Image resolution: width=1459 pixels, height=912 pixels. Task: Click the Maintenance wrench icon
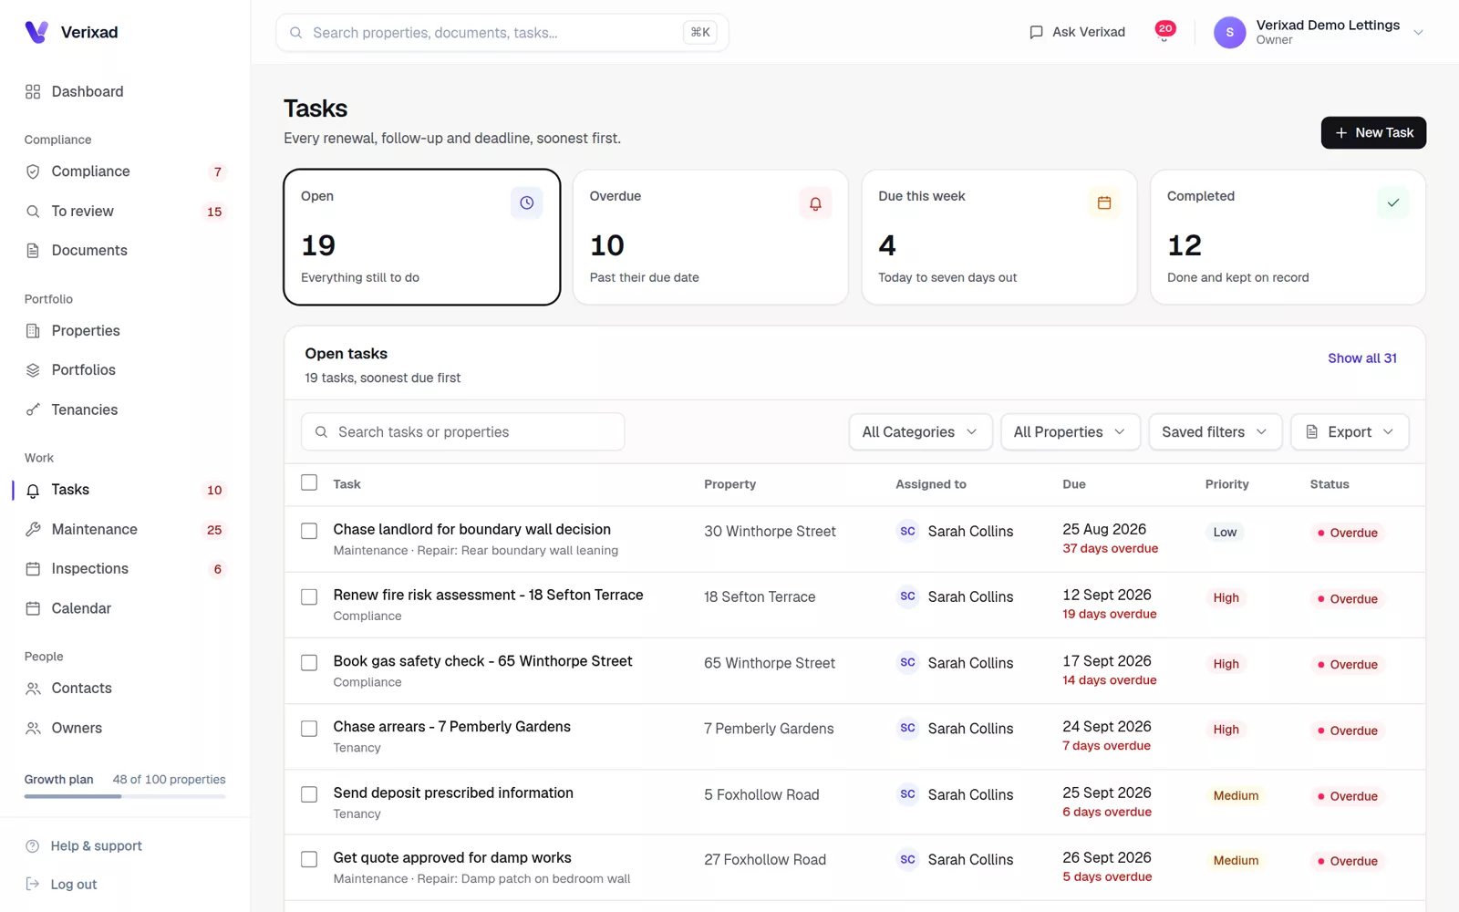tap(33, 529)
